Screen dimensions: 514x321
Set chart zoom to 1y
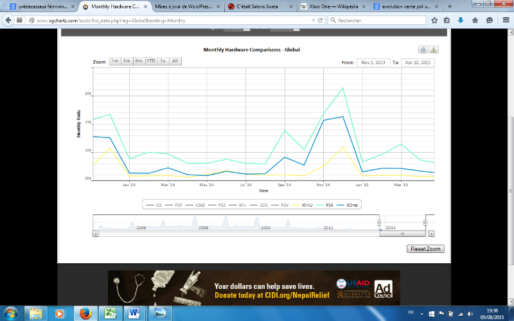point(163,61)
